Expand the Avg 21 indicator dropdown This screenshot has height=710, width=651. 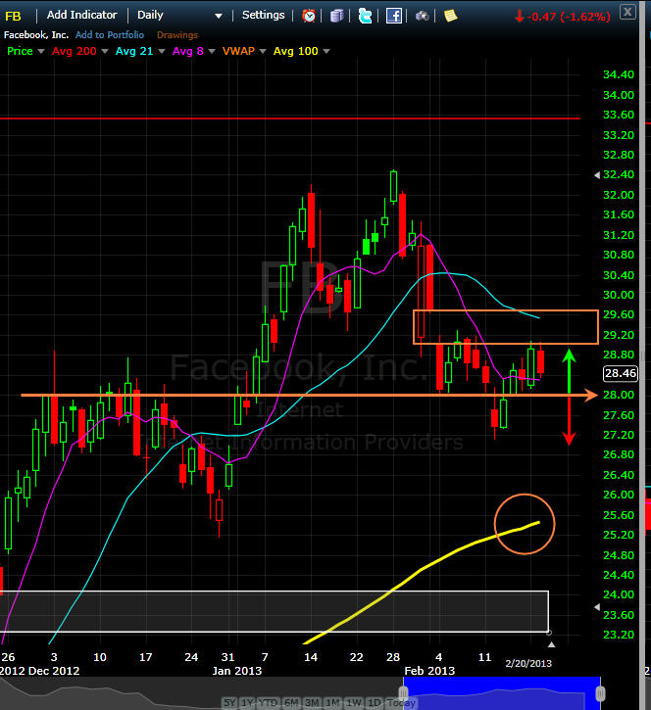click(x=162, y=52)
